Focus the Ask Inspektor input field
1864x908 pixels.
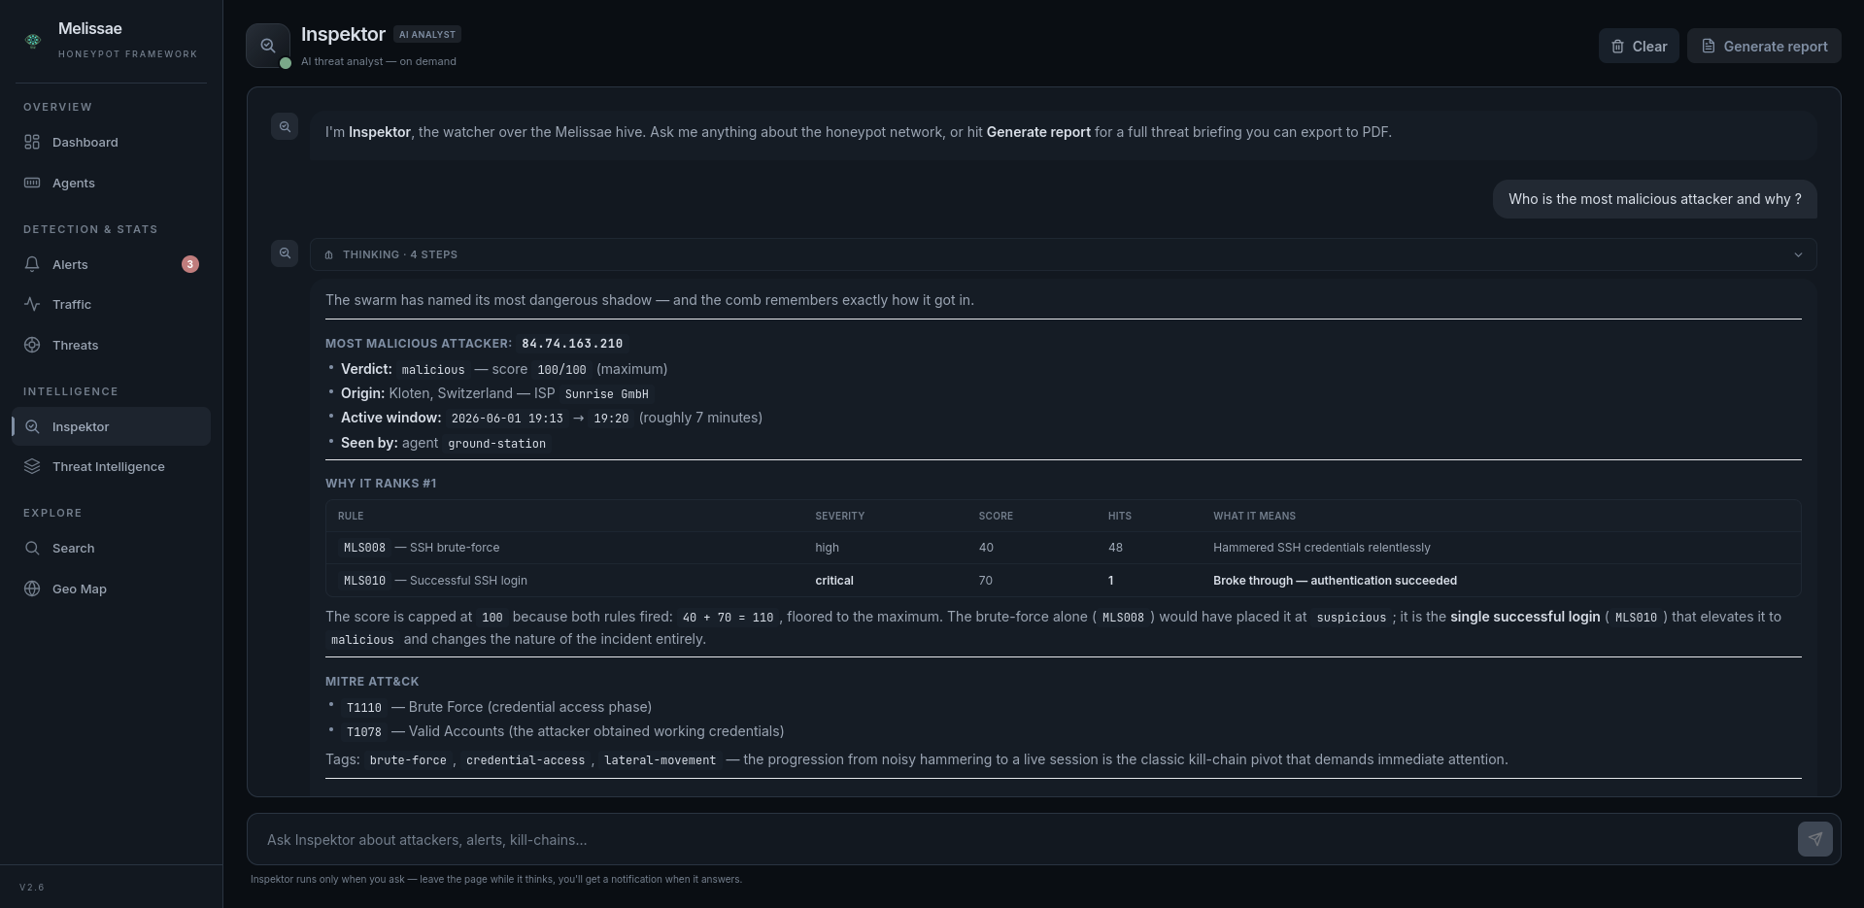point(1020,839)
